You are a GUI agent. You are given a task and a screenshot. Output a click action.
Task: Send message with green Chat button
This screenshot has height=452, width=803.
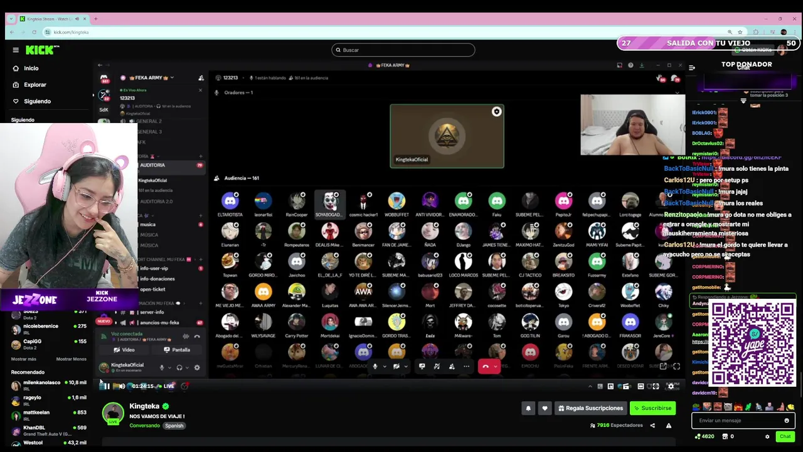(785, 436)
